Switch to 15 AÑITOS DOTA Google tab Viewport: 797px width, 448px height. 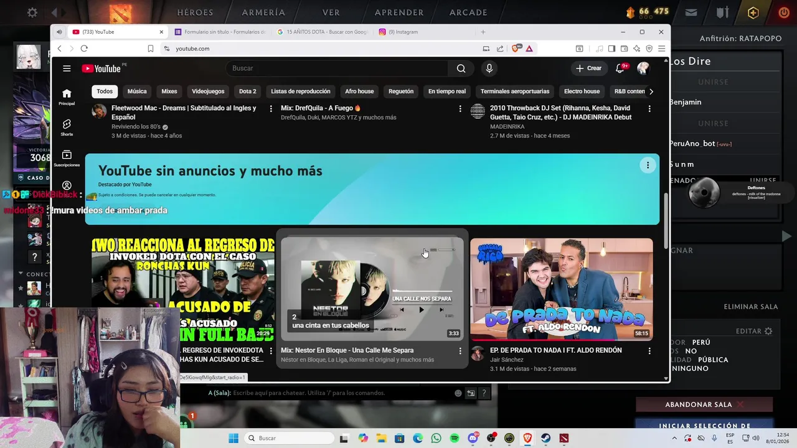point(323,32)
